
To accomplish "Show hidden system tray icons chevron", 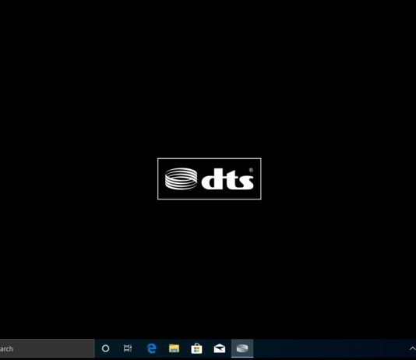I will point(413,348).
